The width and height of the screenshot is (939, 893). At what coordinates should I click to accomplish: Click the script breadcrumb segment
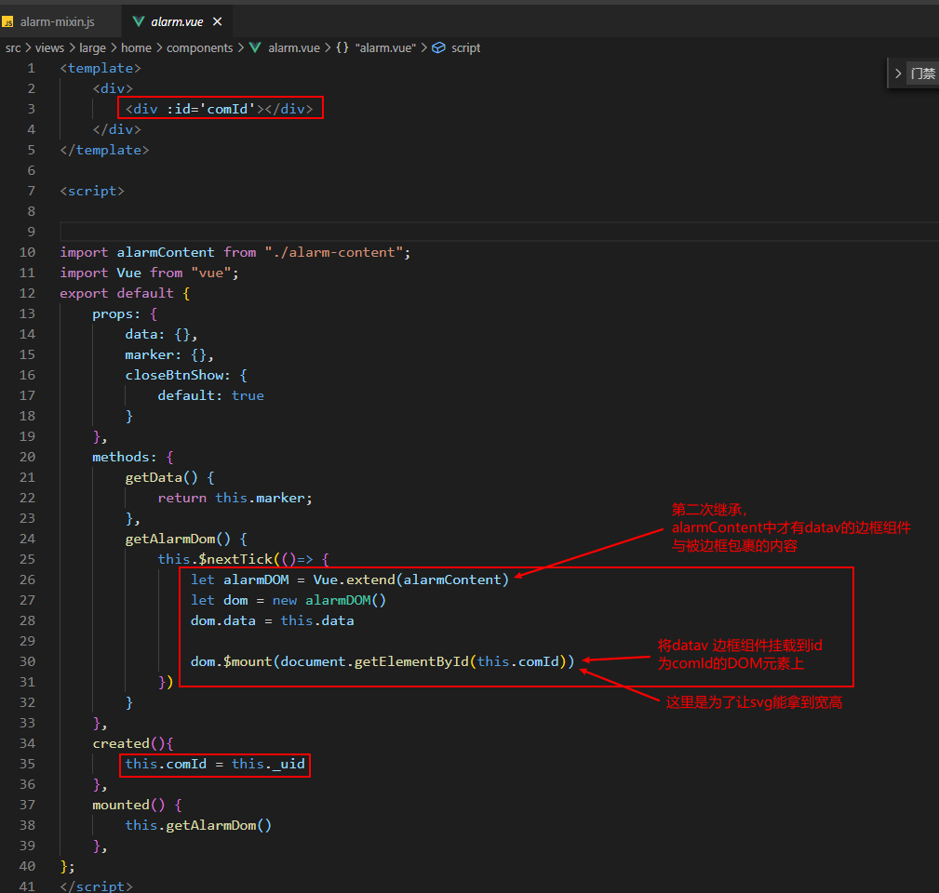[465, 47]
